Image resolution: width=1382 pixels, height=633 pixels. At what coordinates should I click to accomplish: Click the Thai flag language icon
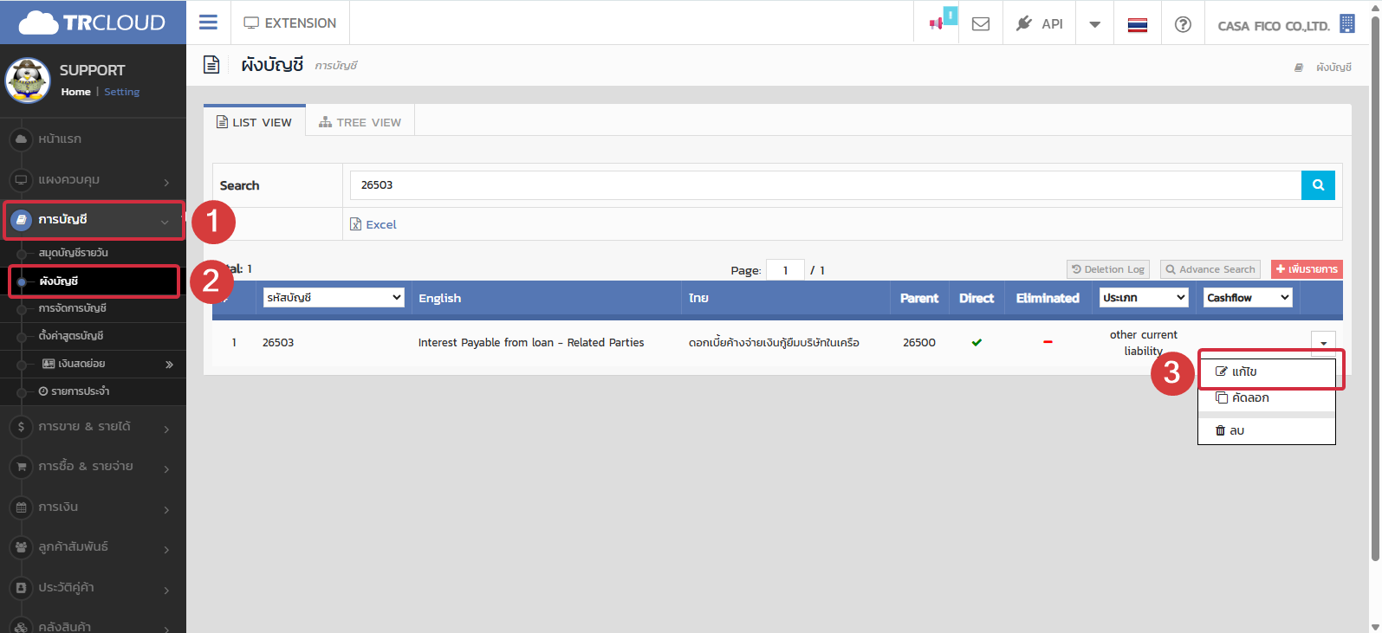coord(1138,24)
